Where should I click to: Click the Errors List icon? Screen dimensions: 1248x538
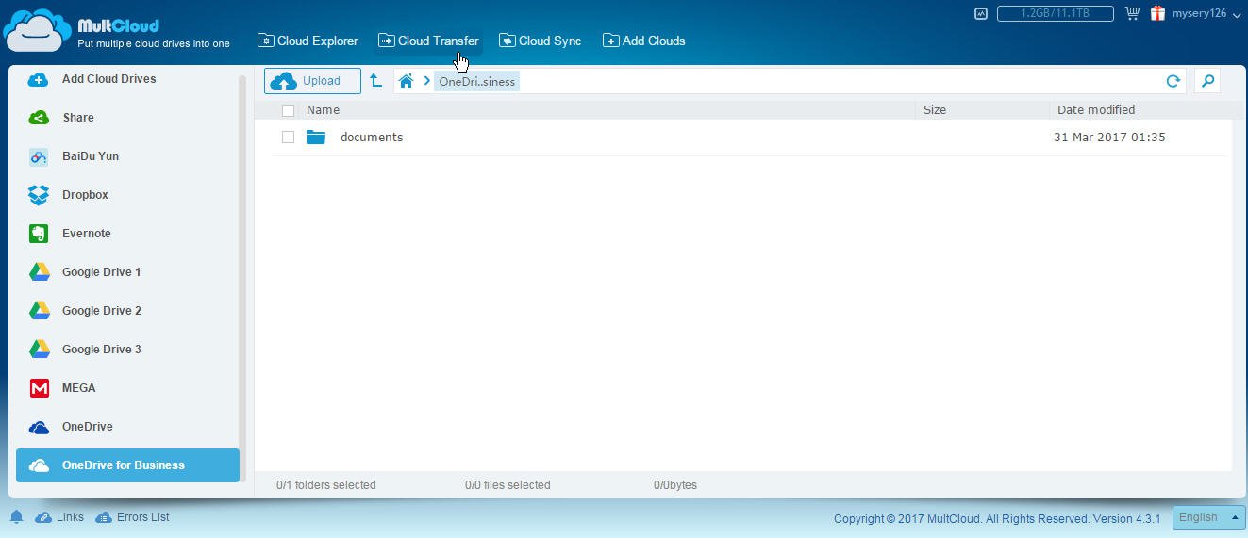104,517
